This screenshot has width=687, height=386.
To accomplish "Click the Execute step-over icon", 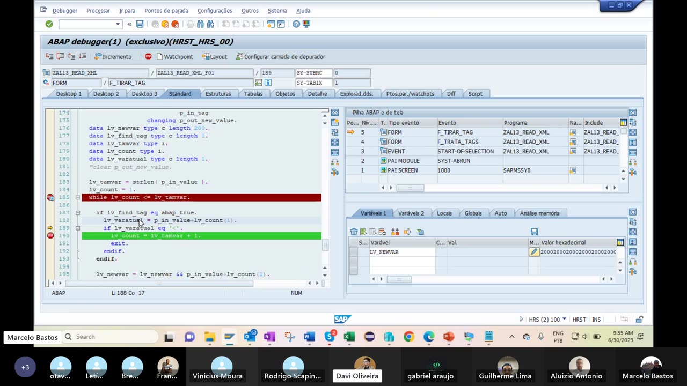I will (60, 56).
